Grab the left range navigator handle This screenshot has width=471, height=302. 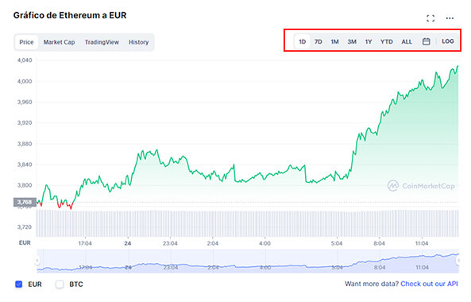point(37,261)
